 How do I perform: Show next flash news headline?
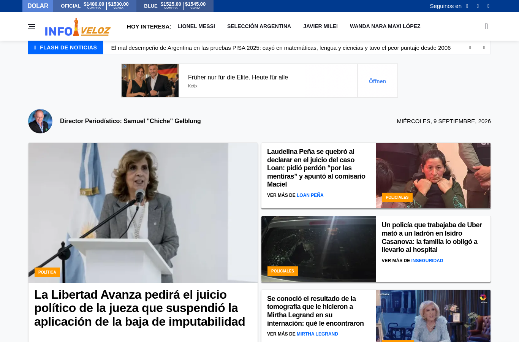[484, 47]
